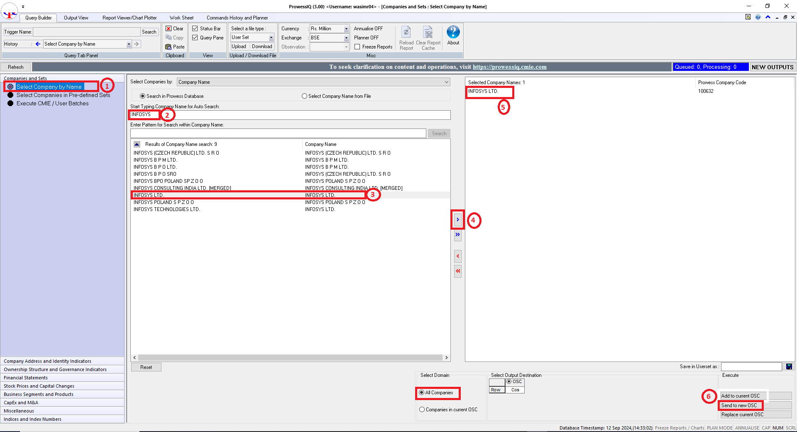The height and width of the screenshot is (432, 797).
Task: Click the Upload button
Action: coord(239,46)
